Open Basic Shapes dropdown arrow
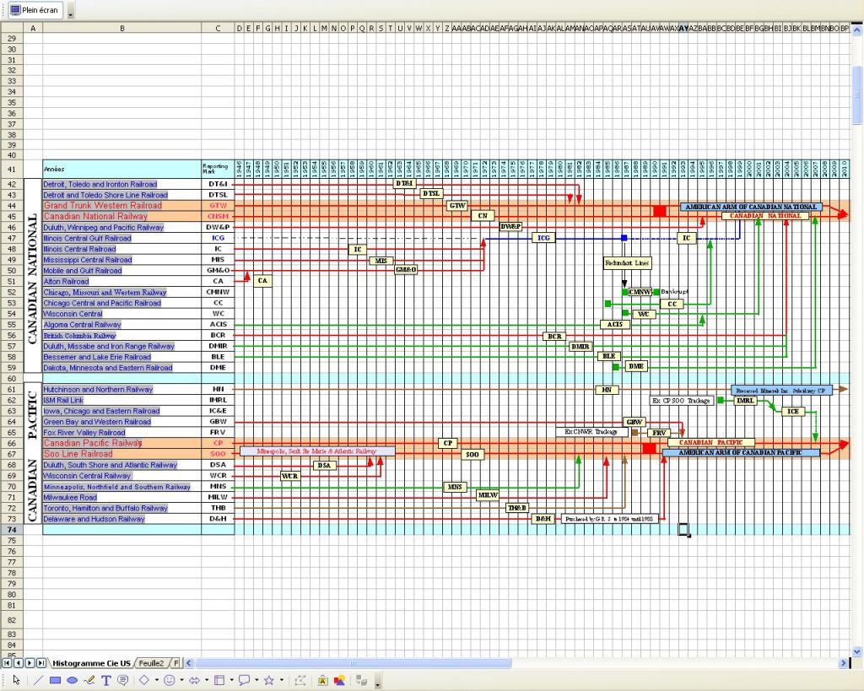This screenshot has width=864, height=691. [x=156, y=680]
